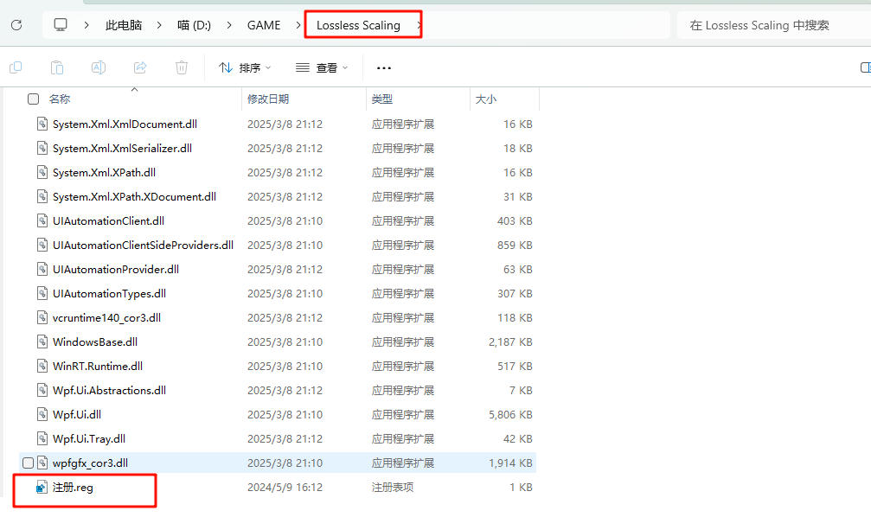Open the 排序 sort dropdown
Image resolution: width=871 pixels, height=517 pixels.
[x=245, y=67]
